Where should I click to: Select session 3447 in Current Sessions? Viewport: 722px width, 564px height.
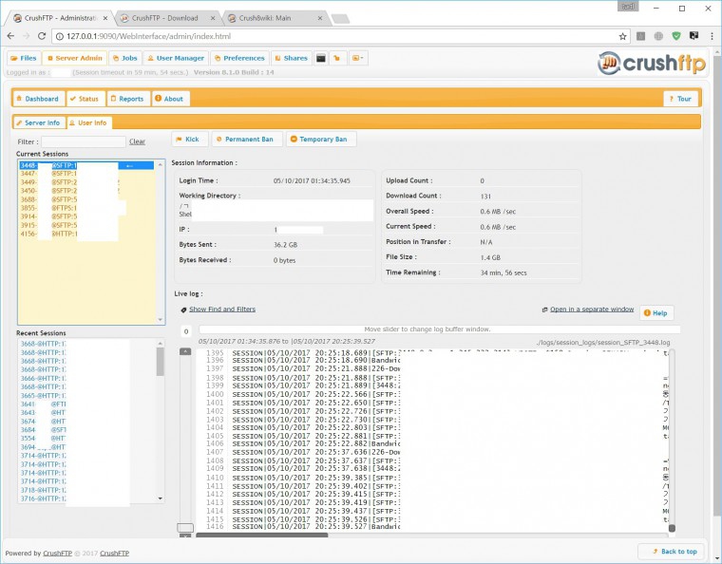pyautogui.click(x=86, y=174)
